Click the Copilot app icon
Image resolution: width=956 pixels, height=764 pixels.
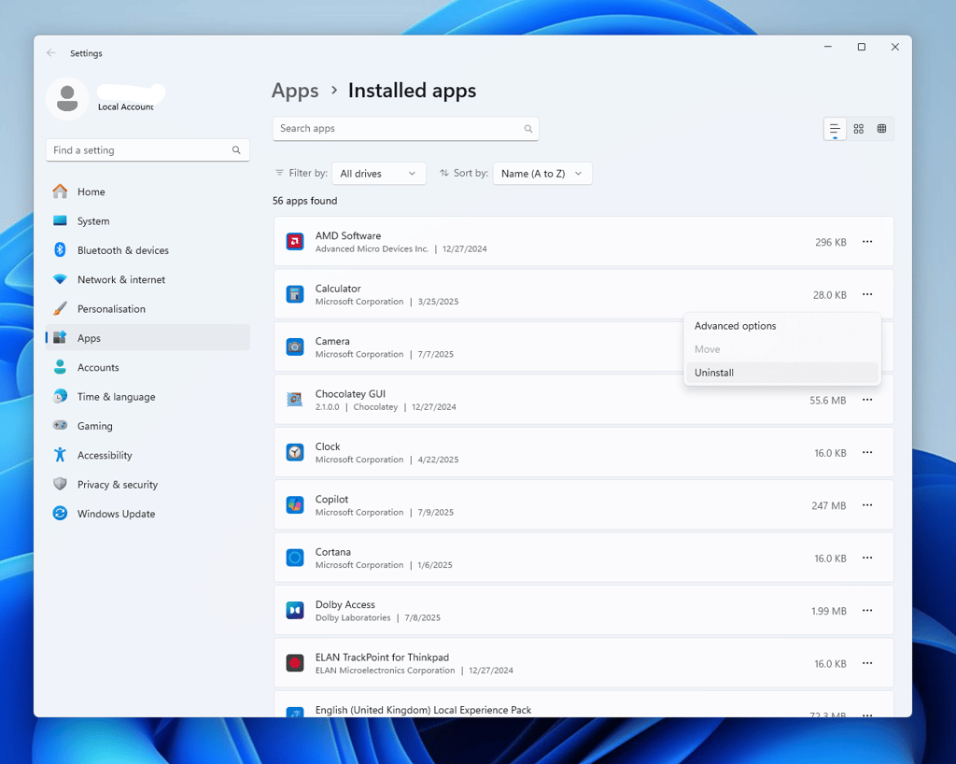(x=295, y=505)
